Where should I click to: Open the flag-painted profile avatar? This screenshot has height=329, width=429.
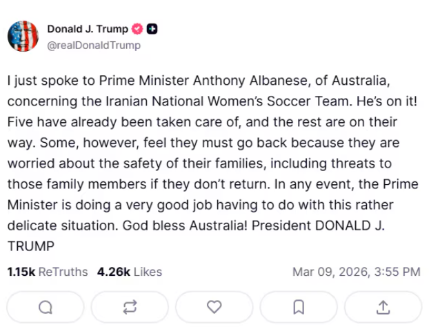pyautogui.click(x=23, y=36)
